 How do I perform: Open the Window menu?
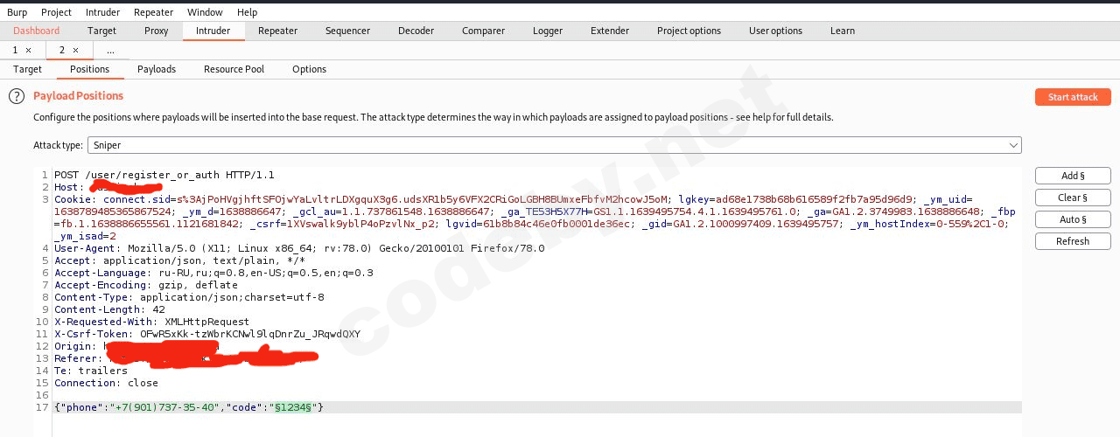coord(205,12)
